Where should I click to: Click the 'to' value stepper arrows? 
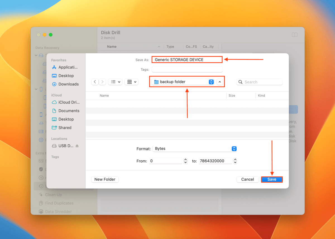[x=235, y=161]
